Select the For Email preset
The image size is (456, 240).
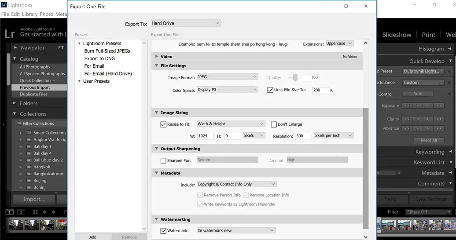(x=94, y=66)
